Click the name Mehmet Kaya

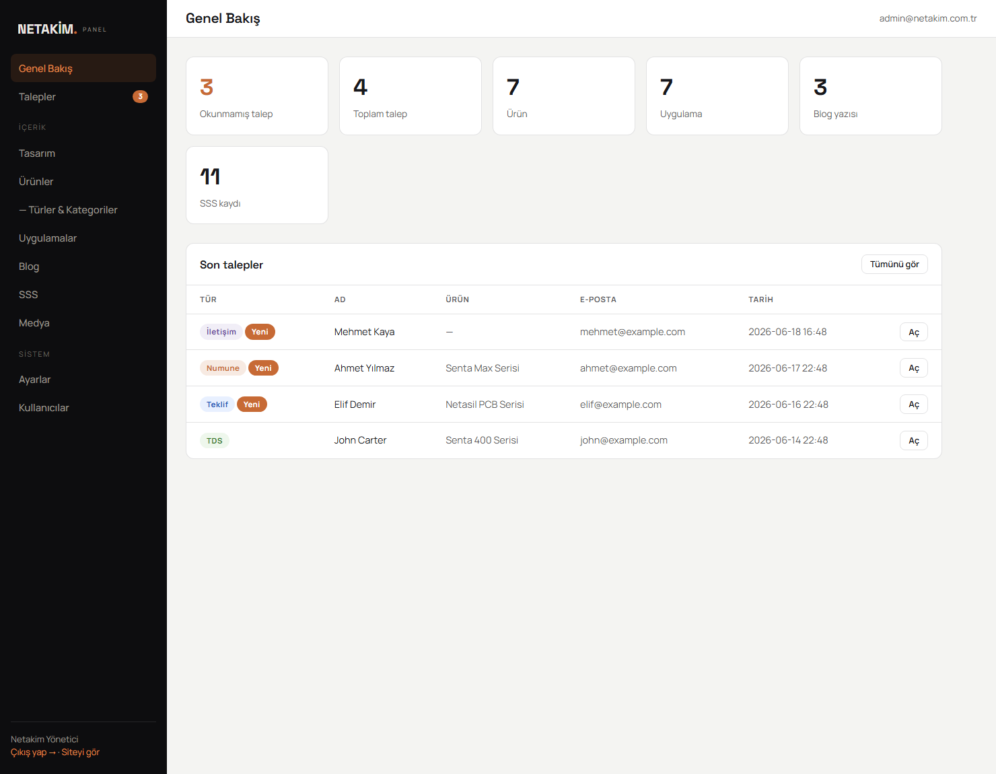click(x=365, y=332)
